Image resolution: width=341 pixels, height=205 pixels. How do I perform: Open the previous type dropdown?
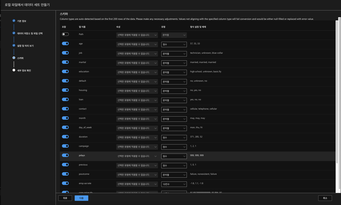(174, 166)
